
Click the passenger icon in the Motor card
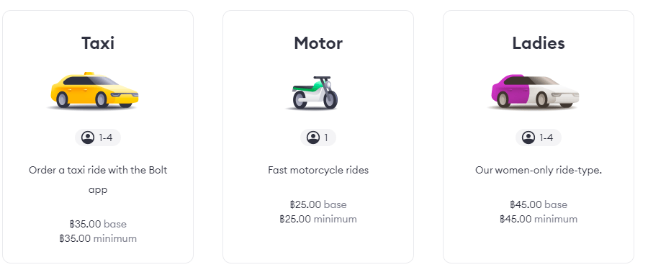[313, 137]
